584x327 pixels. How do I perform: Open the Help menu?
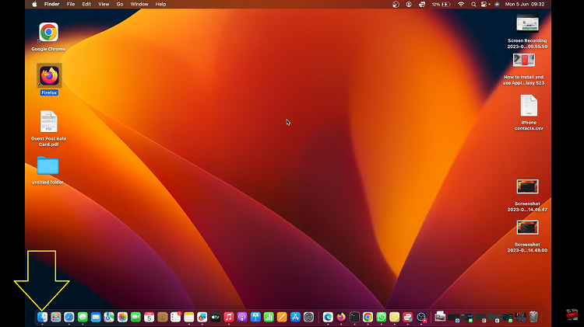pos(160,4)
